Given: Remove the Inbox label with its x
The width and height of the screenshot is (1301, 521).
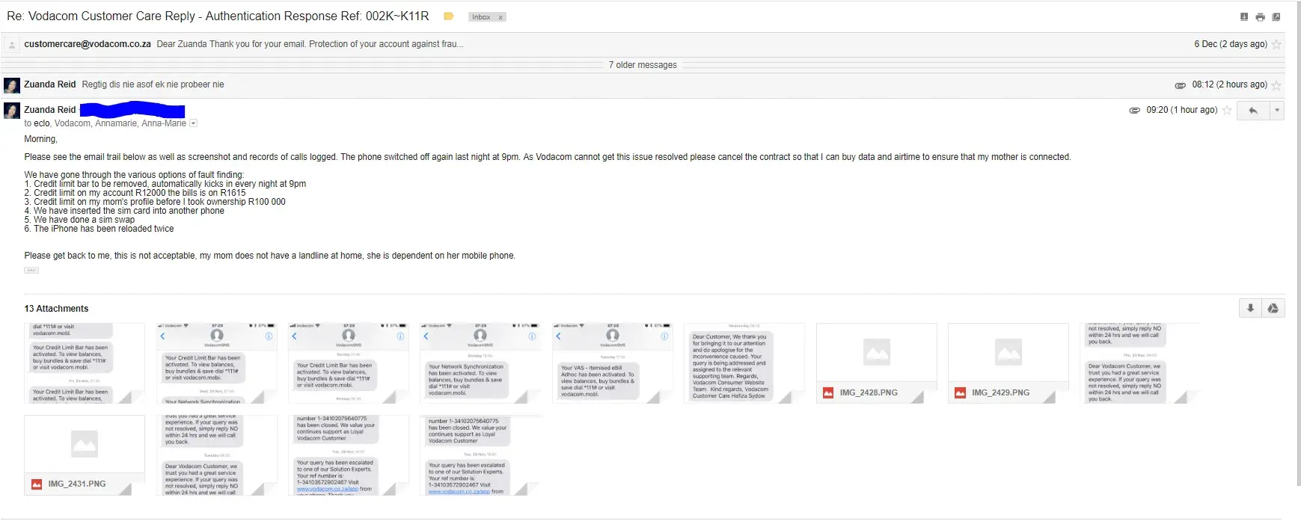Looking at the screenshot, I should (500, 17).
